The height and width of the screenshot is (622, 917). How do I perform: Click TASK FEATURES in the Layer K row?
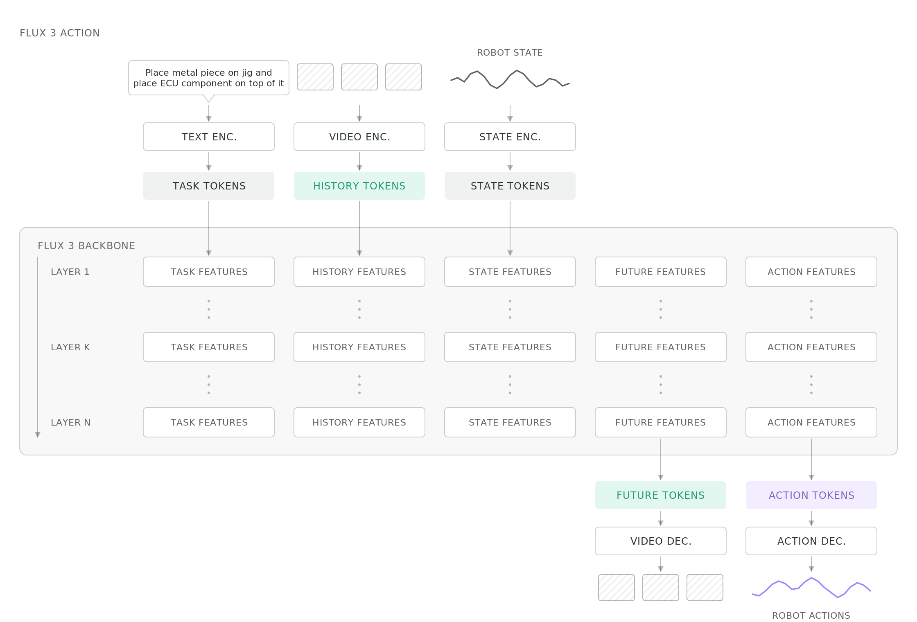(209, 347)
